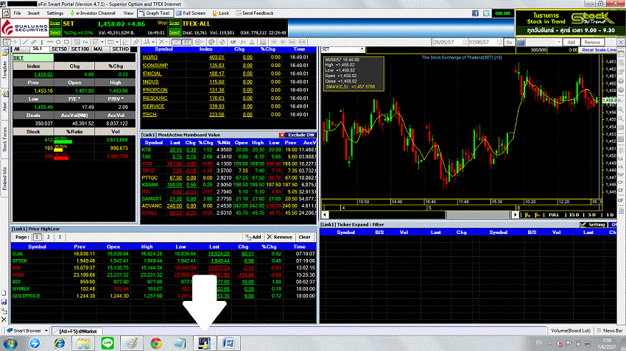The width and height of the screenshot is (626, 351).
Task: Set chart range to 5 D
Action: [x=591, y=215]
